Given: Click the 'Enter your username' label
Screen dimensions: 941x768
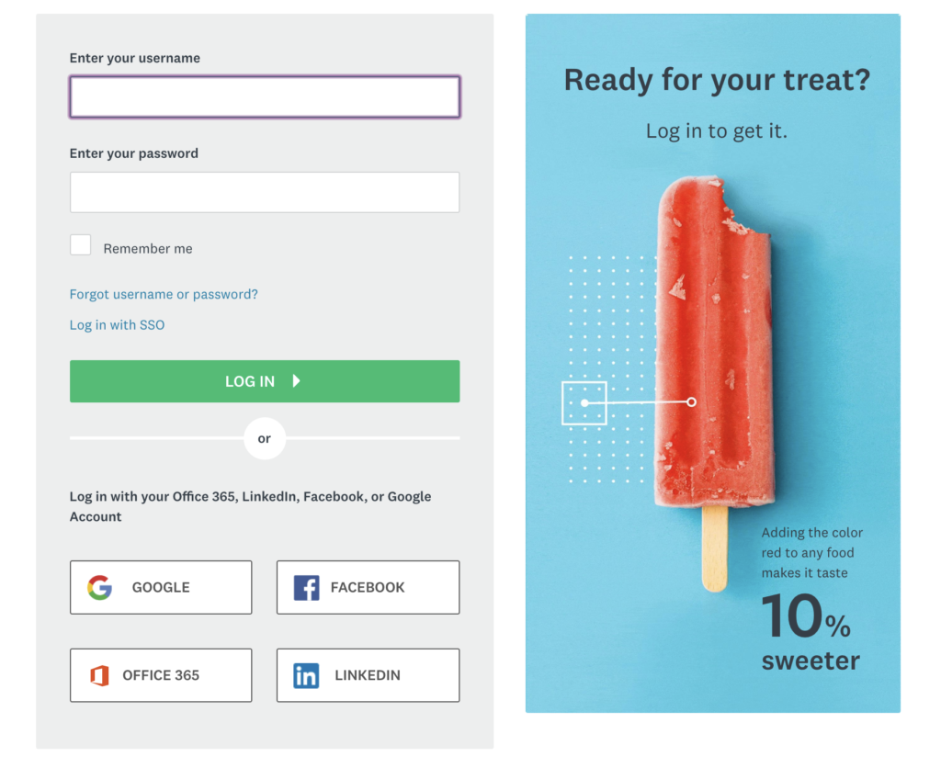Looking at the screenshot, I should click(x=134, y=57).
